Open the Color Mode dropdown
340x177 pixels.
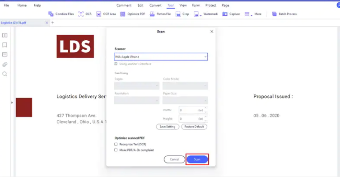(x=185, y=86)
